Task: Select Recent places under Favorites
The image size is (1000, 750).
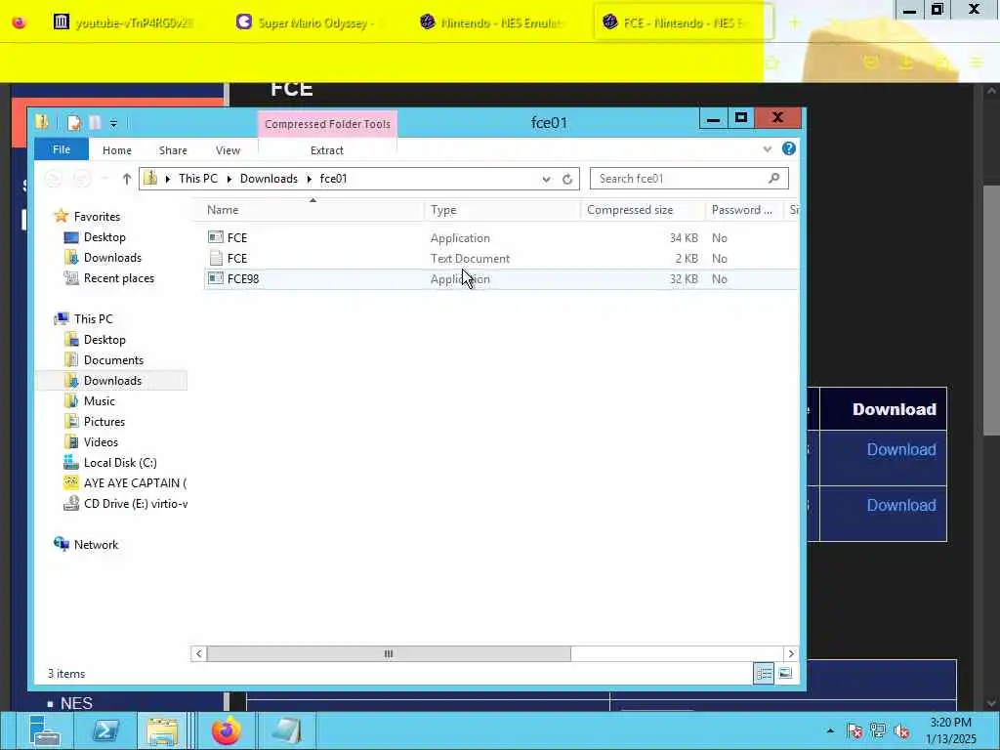Action: (109, 278)
